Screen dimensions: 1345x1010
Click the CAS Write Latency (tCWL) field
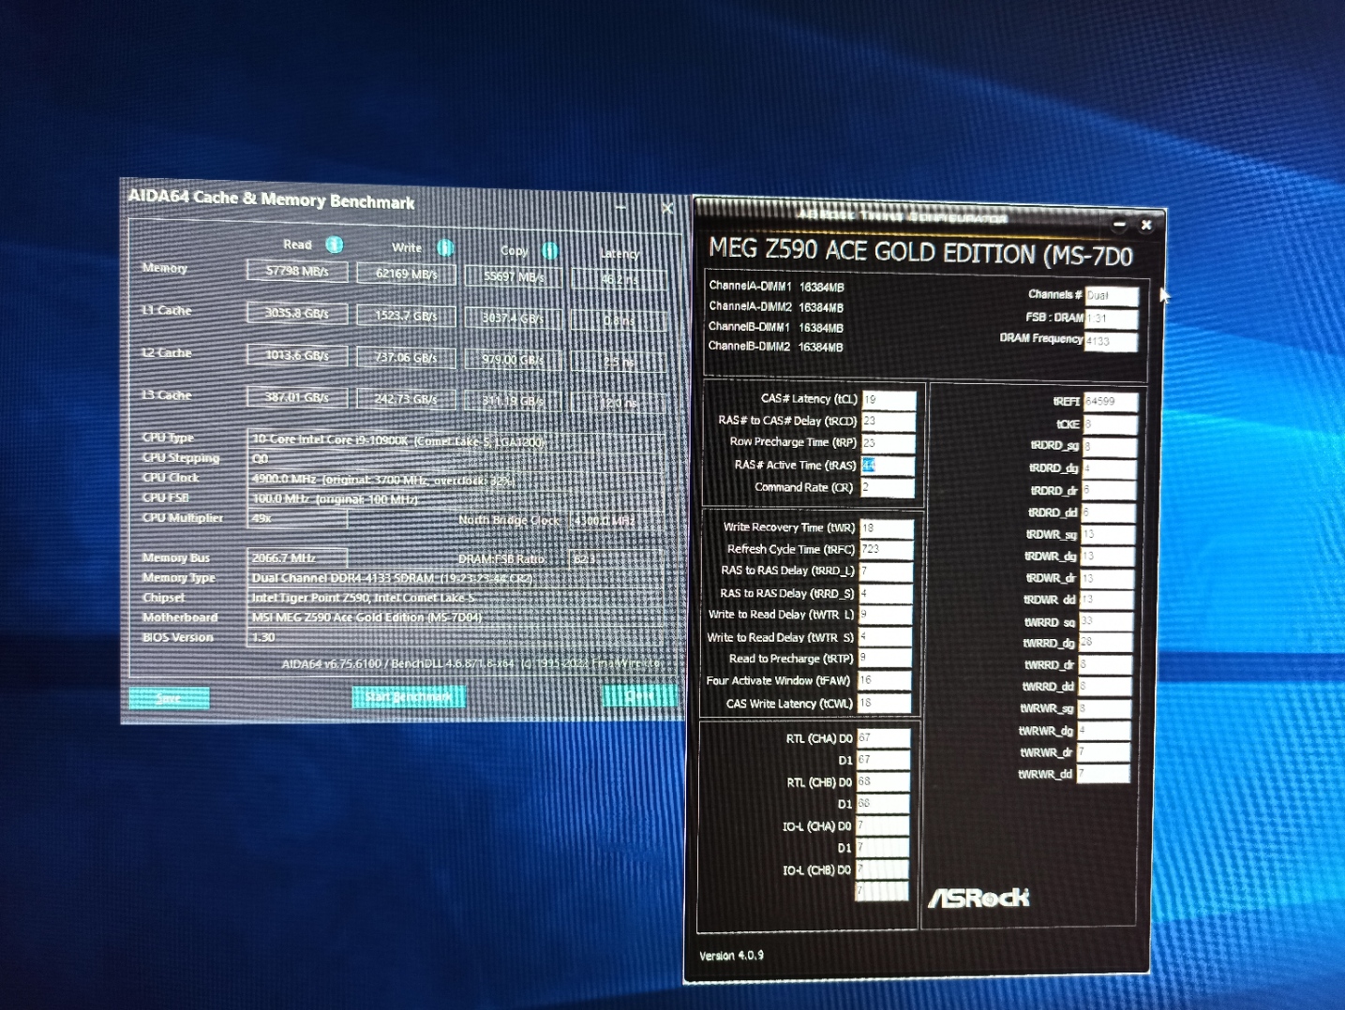click(885, 704)
